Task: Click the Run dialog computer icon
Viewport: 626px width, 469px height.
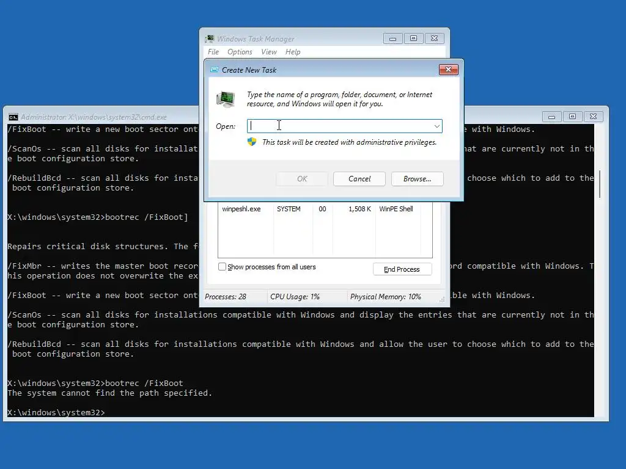Action: [226, 100]
